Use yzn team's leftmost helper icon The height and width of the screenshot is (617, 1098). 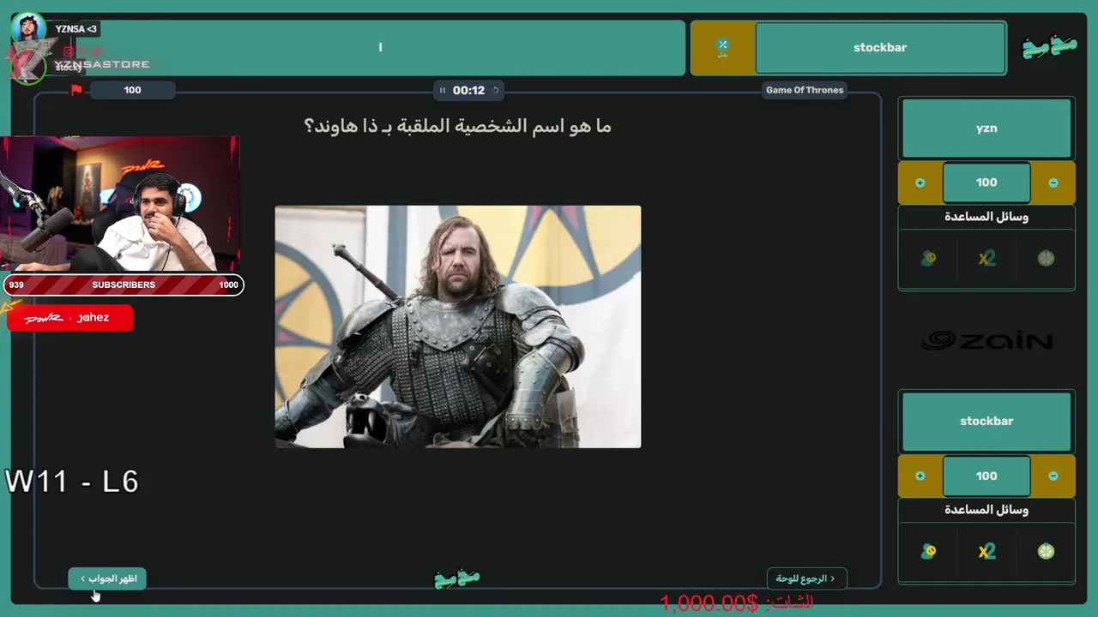928,258
